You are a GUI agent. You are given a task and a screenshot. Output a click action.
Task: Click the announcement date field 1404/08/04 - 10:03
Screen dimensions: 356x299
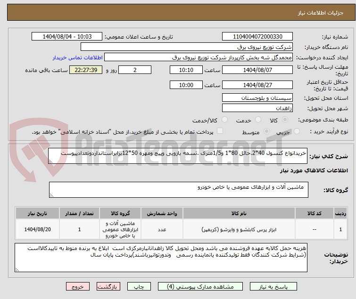pos(67,37)
